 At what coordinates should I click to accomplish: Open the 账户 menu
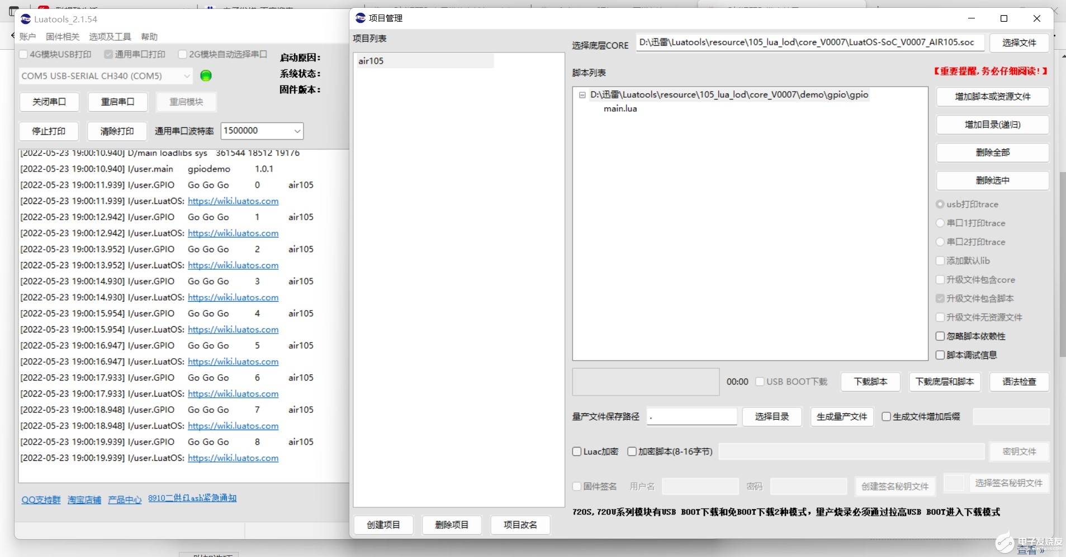point(27,37)
